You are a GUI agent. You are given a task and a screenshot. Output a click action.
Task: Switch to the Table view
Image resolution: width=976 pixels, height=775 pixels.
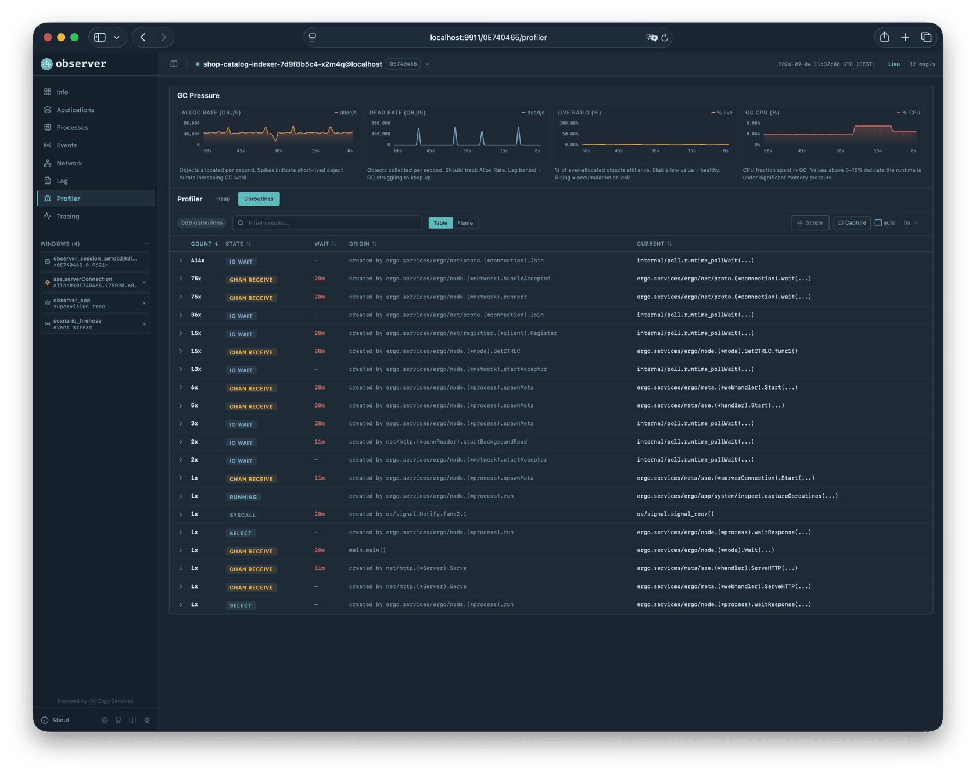pyautogui.click(x=440, y=223)
